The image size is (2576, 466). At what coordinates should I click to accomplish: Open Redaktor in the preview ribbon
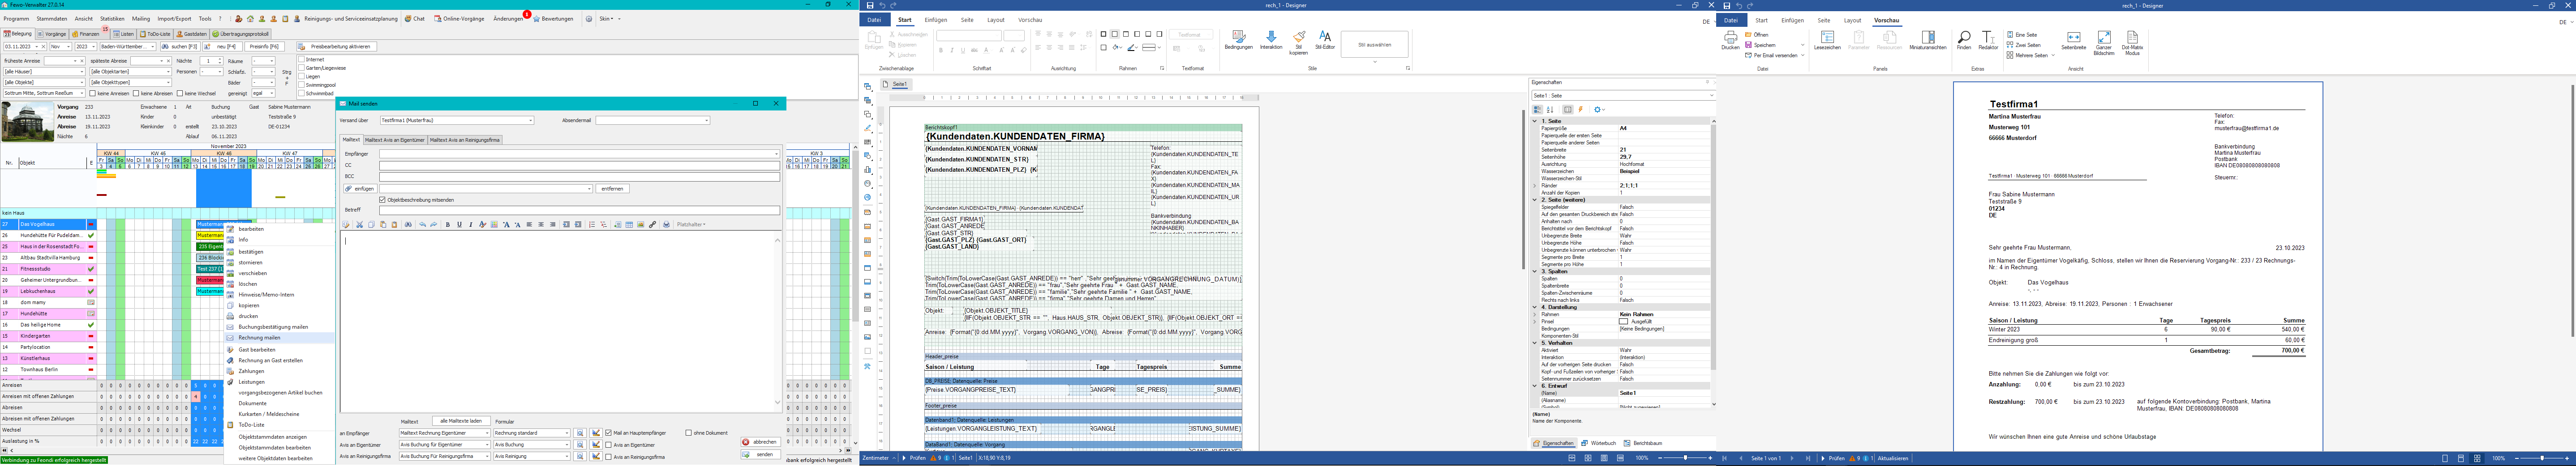1988,41
